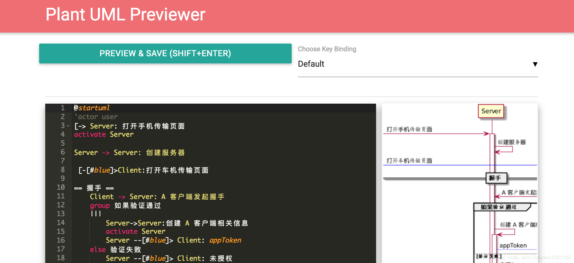Click the Choose Key Binding label
This screenshot has width=574, height=263.
327,49
